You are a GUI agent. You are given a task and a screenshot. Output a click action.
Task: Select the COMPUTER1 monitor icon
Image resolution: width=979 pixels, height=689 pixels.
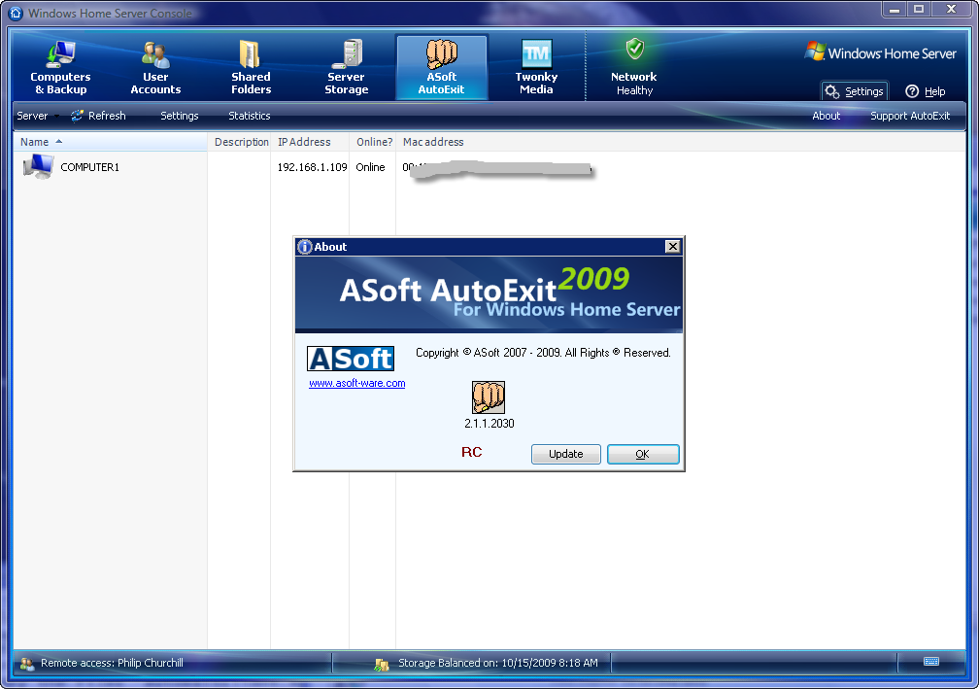point(38,166)
